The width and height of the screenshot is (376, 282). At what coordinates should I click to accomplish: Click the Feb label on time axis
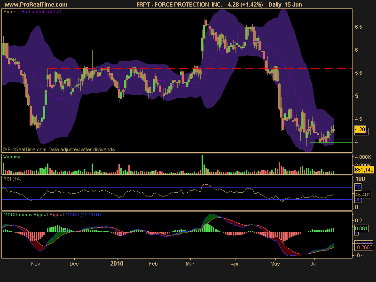153,264
